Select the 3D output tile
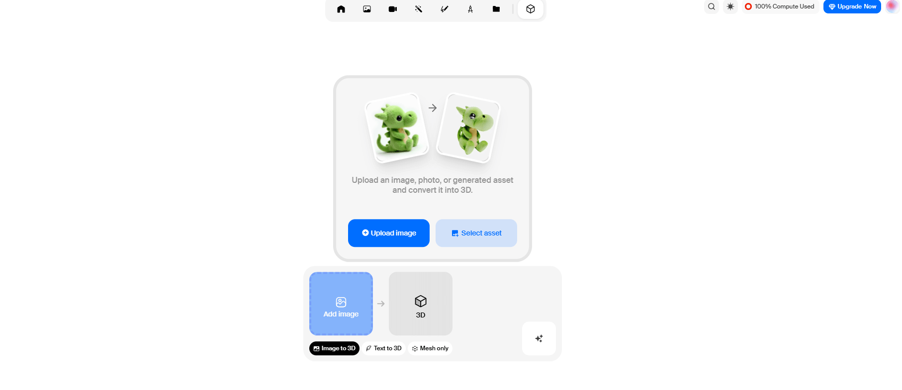 (x=421, y=304)
